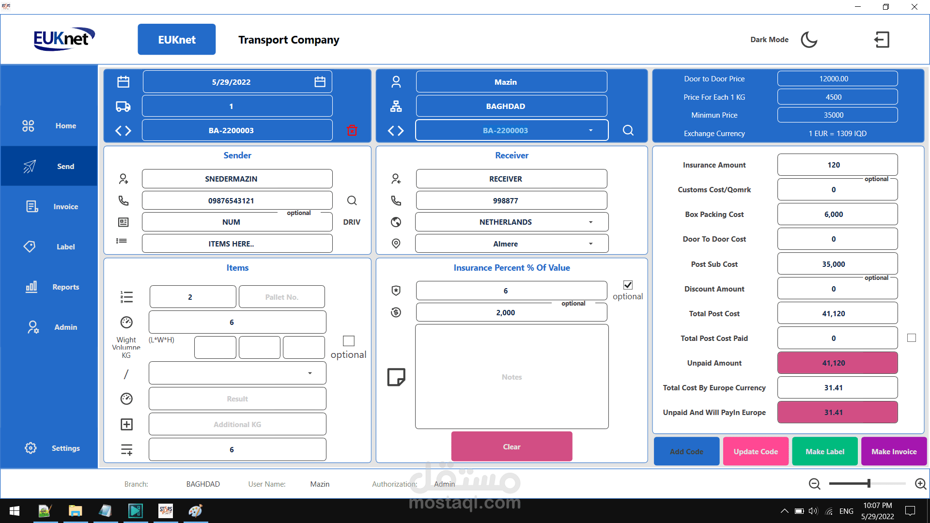This screenshot has width=930, height=523.
Task: Click the code brackets icon beside BA-2200003 field
Action: pos(123,130)
